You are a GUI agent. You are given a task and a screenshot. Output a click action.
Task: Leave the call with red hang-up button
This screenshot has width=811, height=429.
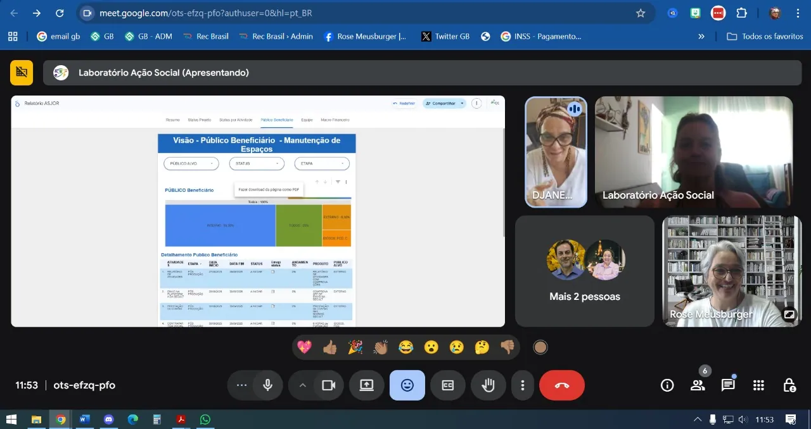pos(561,385)
